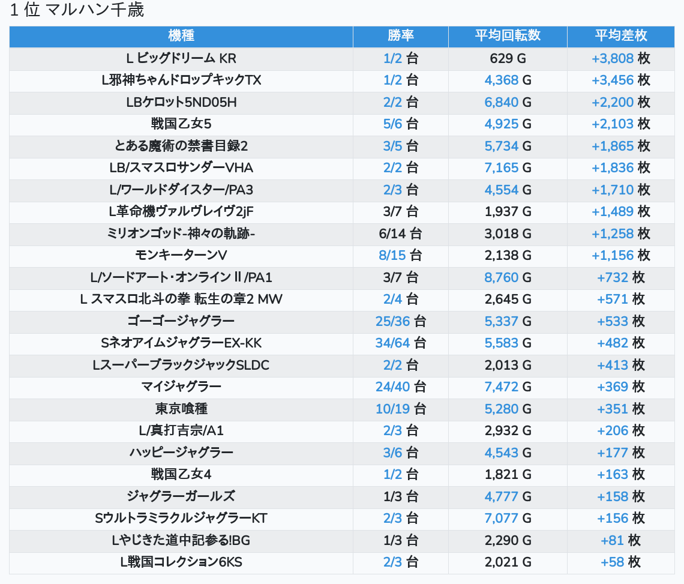
Task: Select LB/スマスロサンダーVHA machine name
Action: [x=181, y=167]
